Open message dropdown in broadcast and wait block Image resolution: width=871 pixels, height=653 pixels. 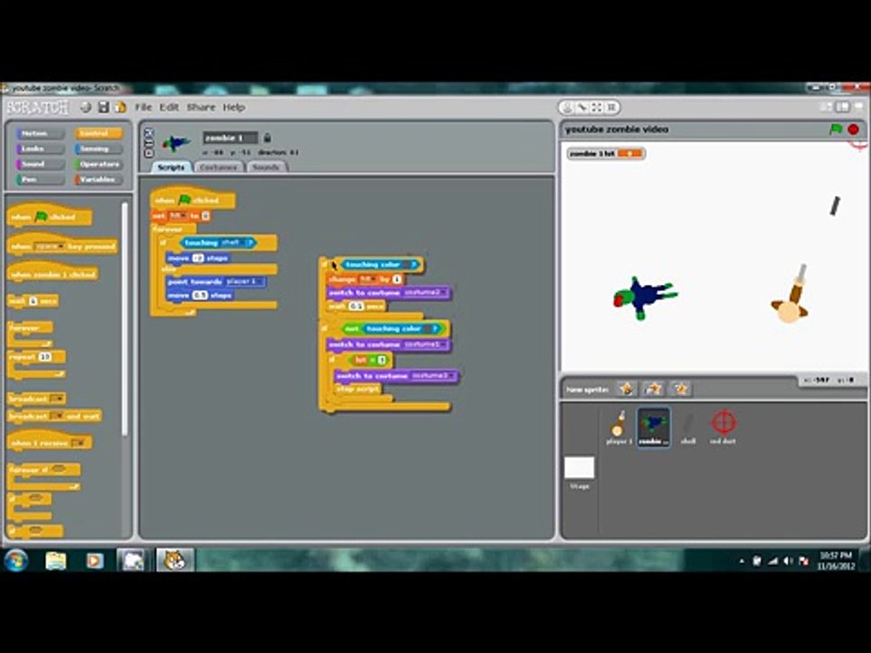[x=56, y=416]
